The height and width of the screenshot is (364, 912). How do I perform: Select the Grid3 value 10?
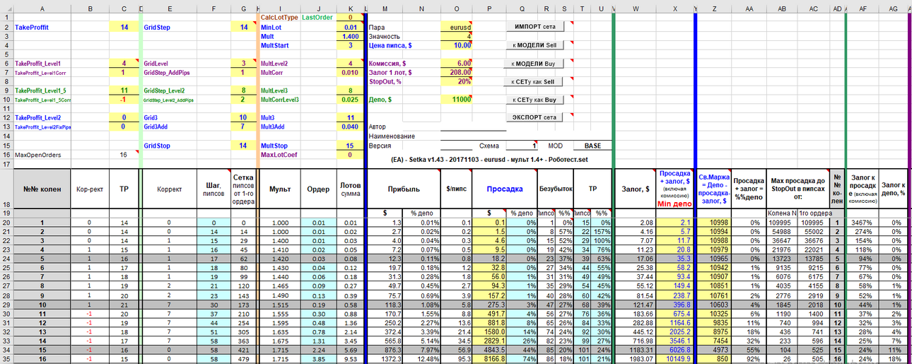(244, 117)
